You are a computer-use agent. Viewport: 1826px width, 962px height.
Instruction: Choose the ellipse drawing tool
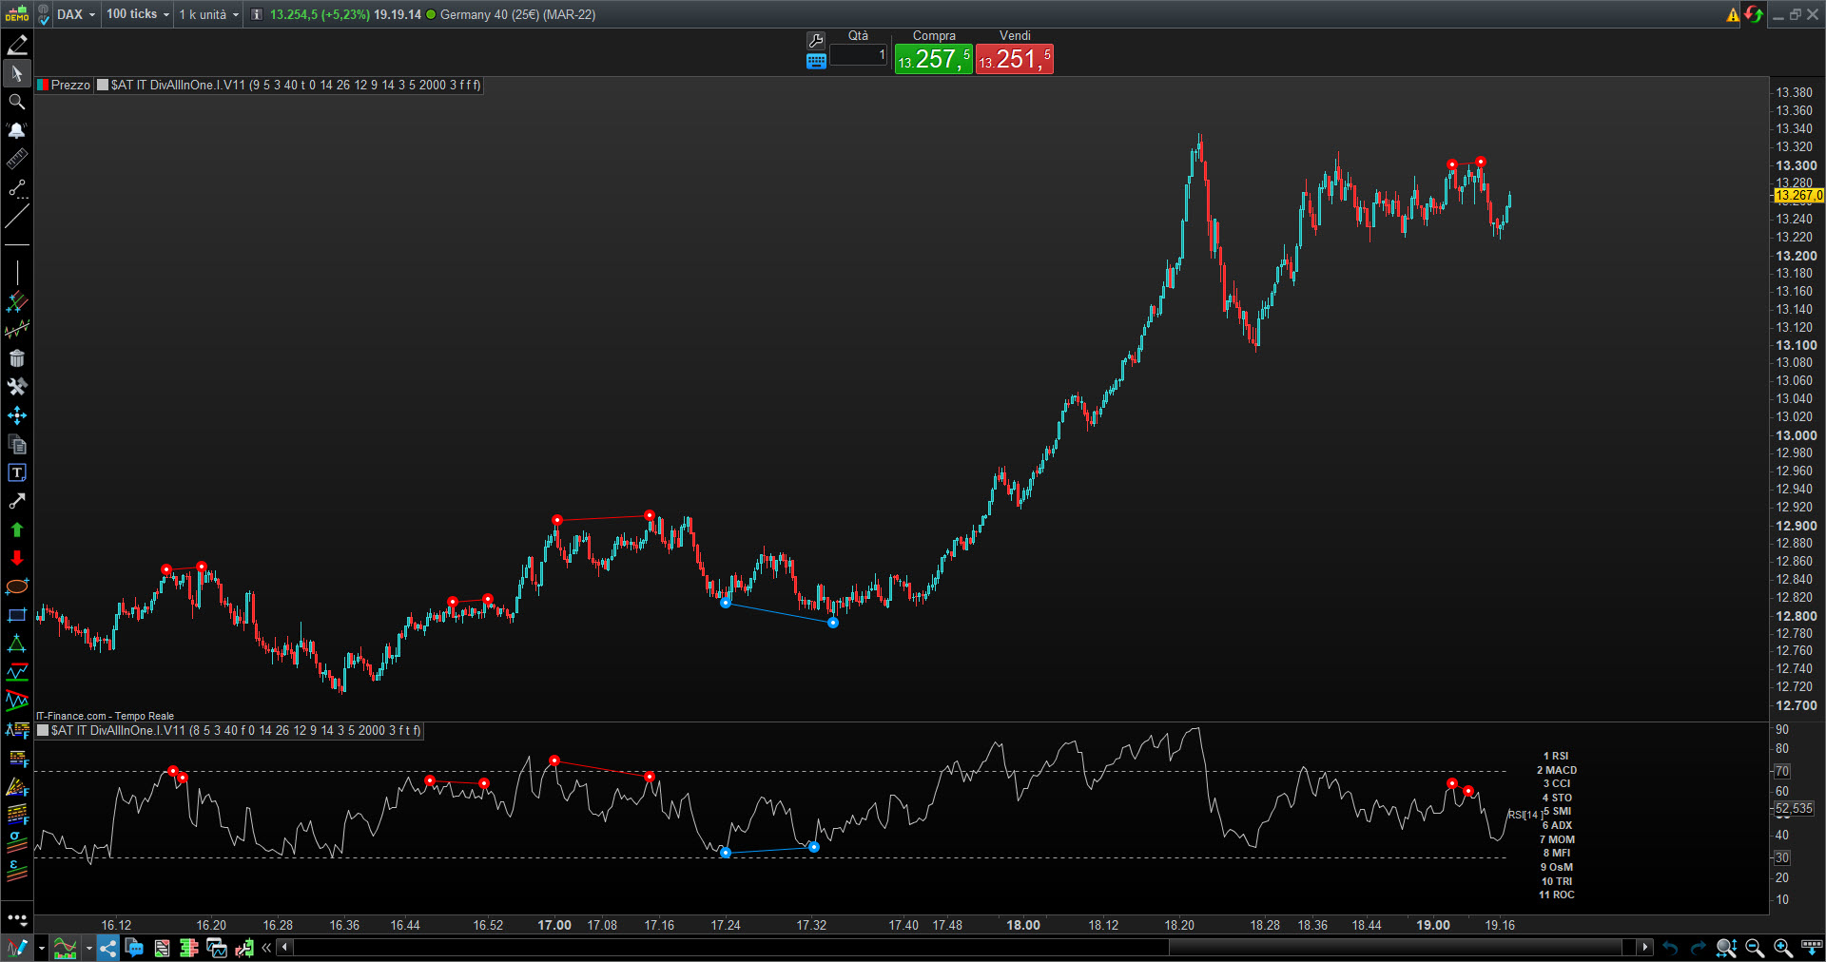16,587
